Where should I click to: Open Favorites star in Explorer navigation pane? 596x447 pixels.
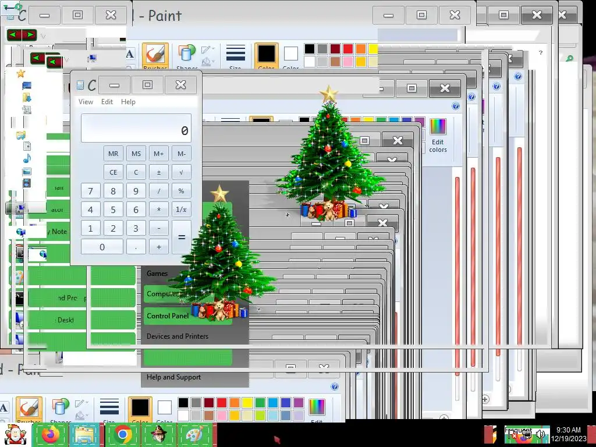pyautogui.click(x=20, y=73)
